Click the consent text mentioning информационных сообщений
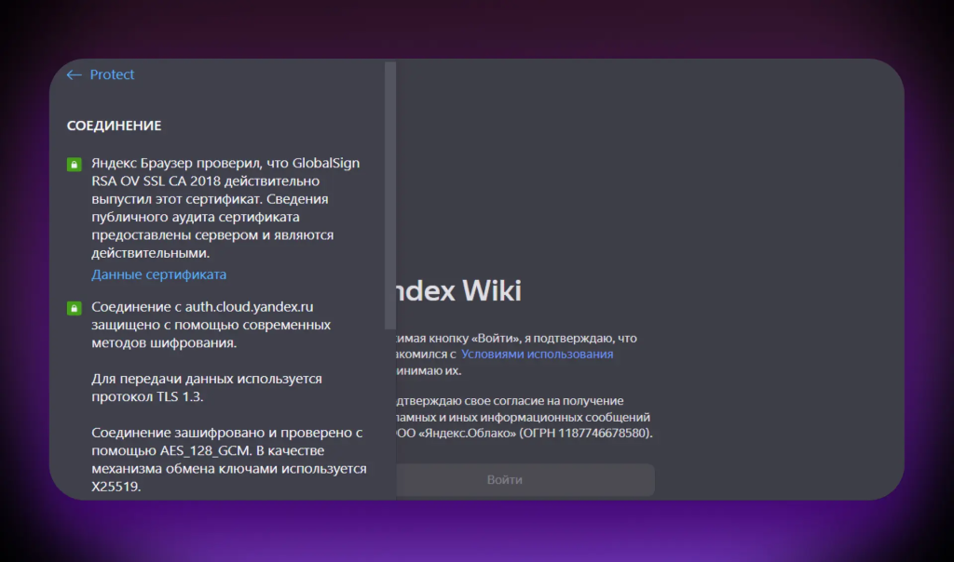Image resolution: width=954 pixels, height=562 pixels. point(522,417)
